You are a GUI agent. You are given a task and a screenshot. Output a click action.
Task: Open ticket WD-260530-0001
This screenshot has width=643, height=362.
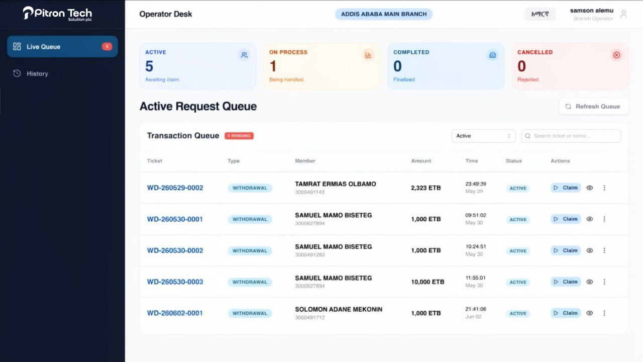175,219
